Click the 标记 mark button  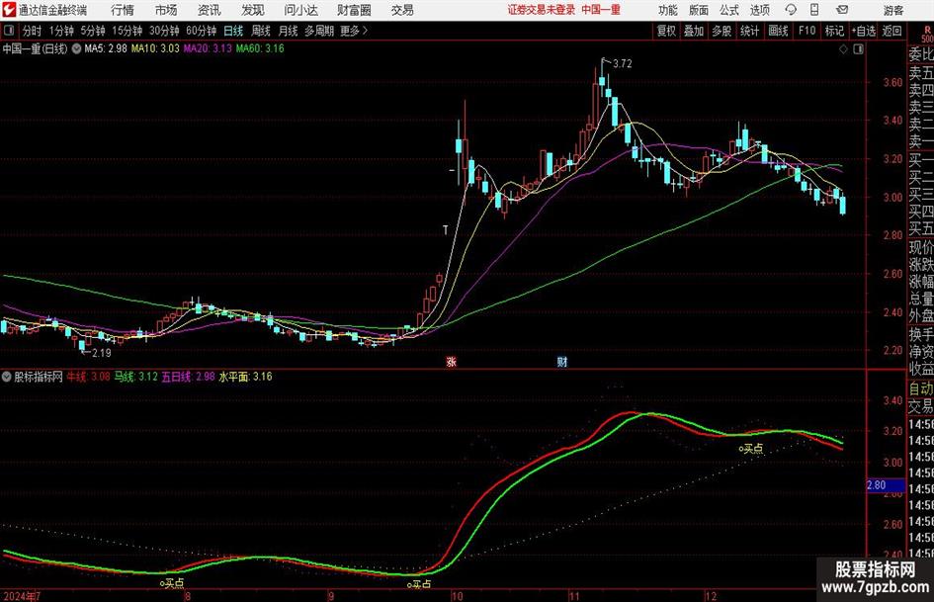[834, 31]
